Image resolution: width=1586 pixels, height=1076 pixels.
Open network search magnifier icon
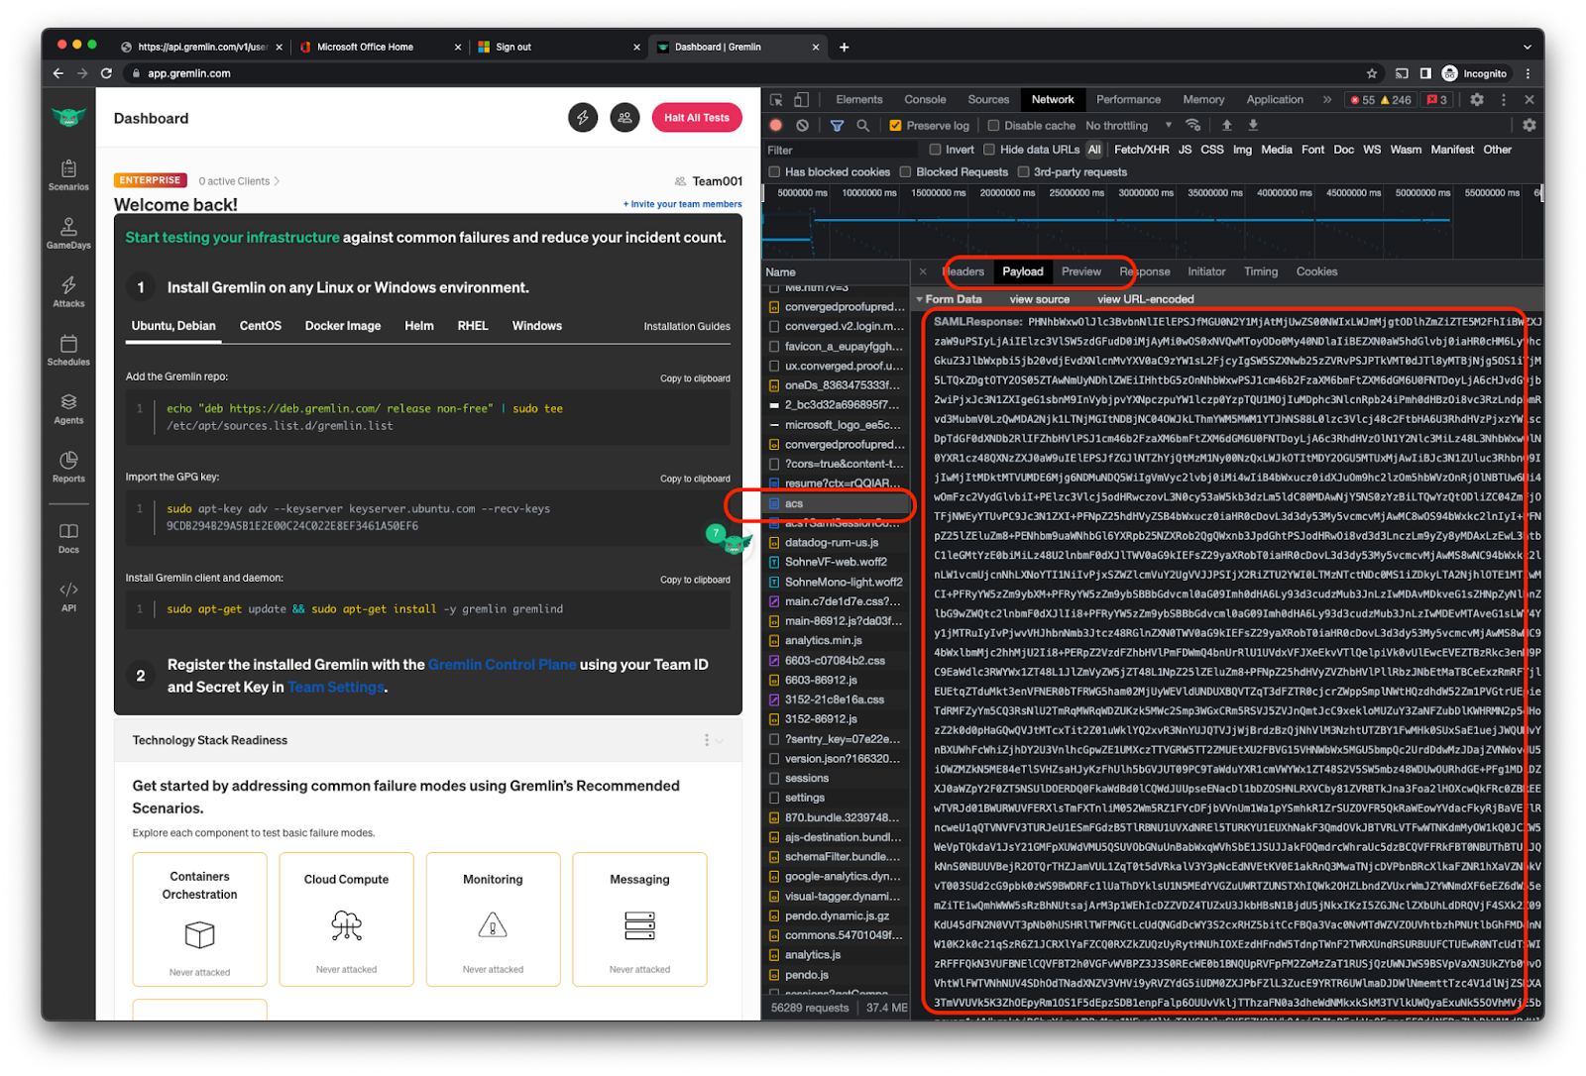point(863,126)
